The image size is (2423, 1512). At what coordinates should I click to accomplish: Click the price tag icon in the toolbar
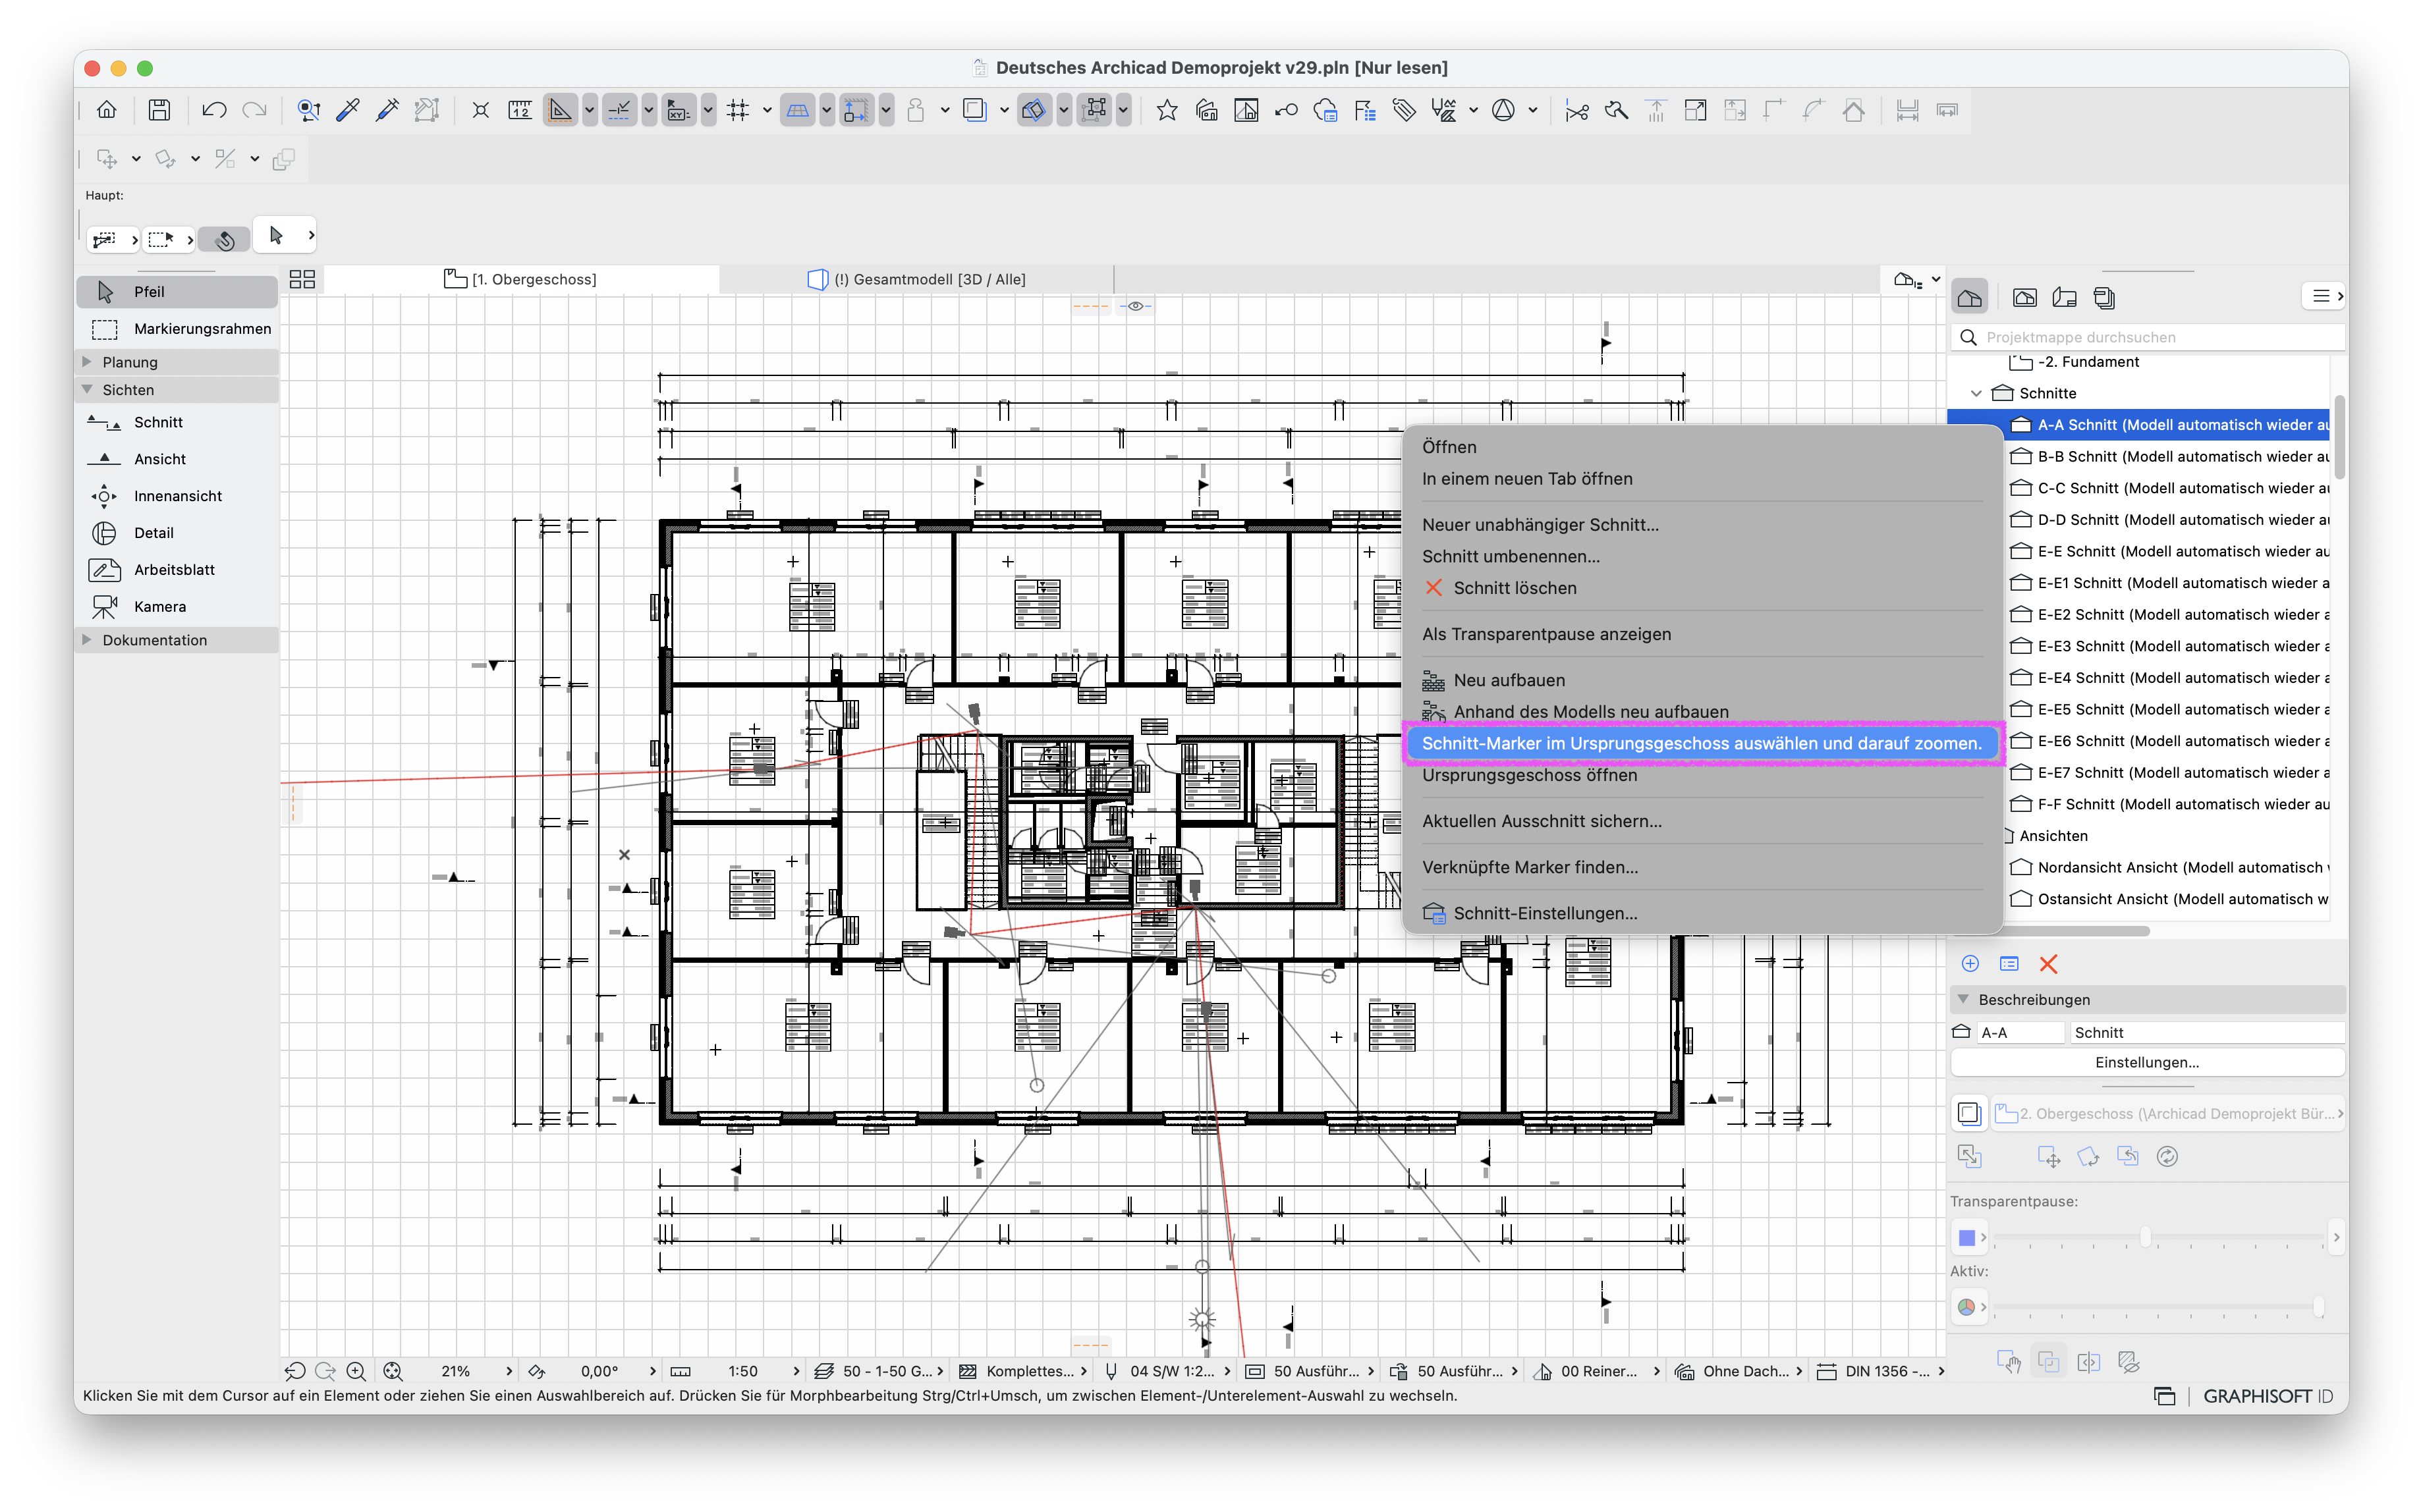point(1405,110)
